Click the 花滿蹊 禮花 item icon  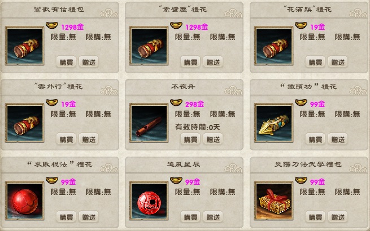[x=274, y=46]
